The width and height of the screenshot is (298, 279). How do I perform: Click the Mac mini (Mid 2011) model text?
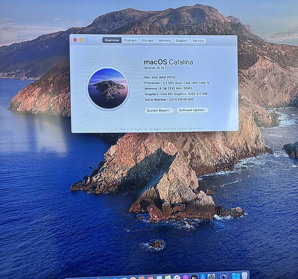[x=160, y=77]
